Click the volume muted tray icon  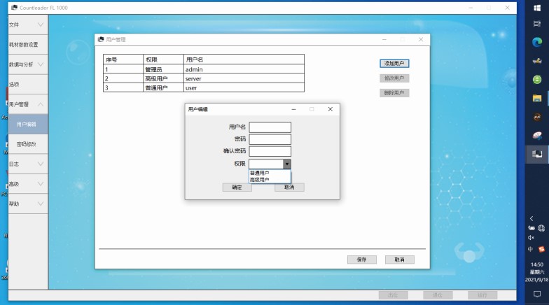(x=531, y=238)
